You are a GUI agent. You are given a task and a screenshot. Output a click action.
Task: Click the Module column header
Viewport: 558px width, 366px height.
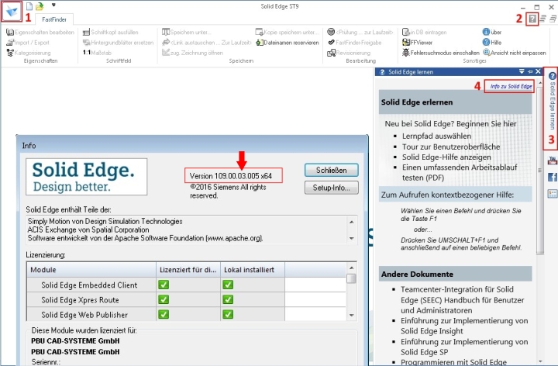click(91, 270)
